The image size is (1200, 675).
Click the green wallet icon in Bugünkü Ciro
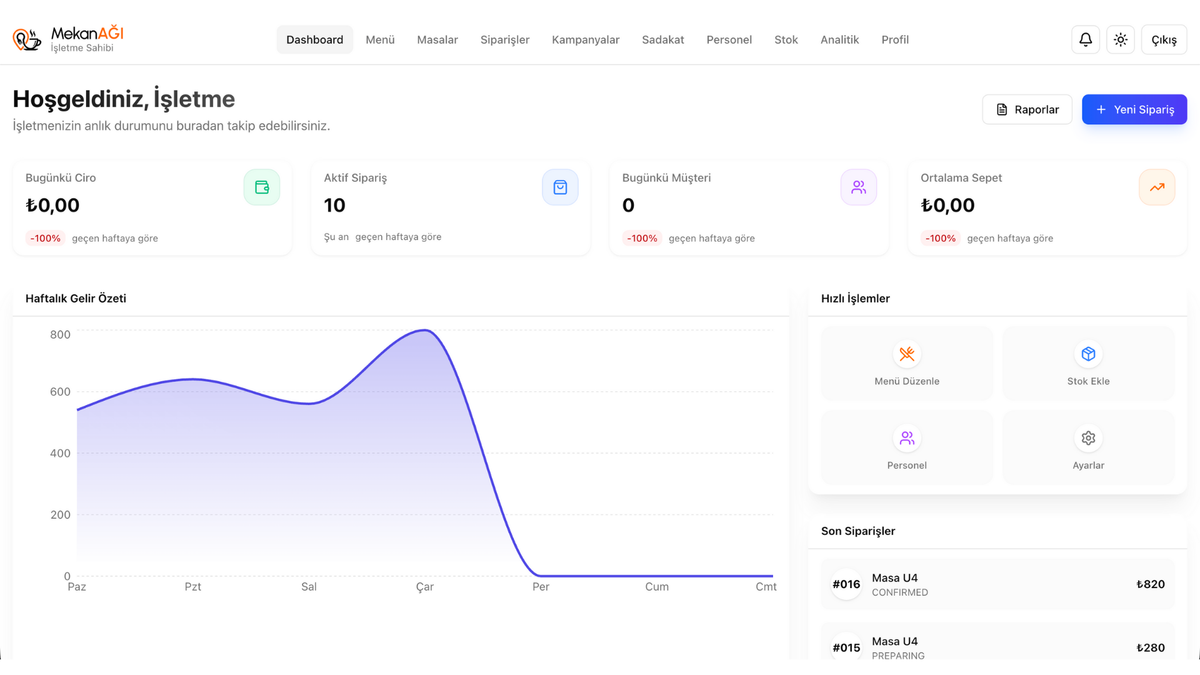pyautogui.click(x=262, y=187)
